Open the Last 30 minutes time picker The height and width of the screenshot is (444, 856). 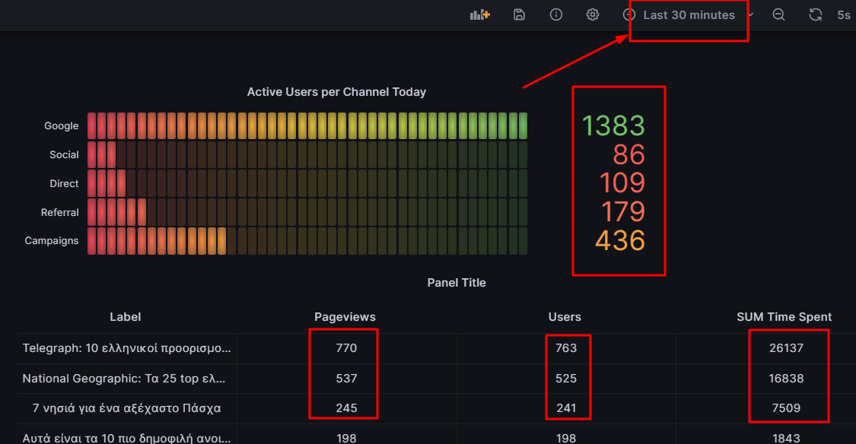pos(689,14)
